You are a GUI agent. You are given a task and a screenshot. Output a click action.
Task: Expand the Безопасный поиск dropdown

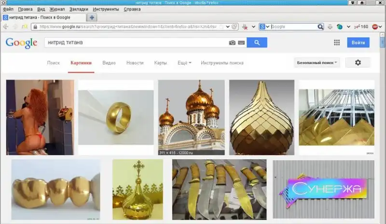click(317, 63)
